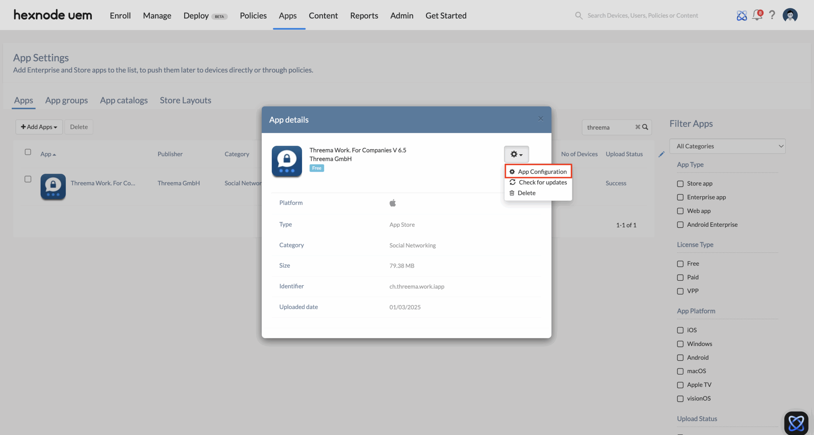Open the notifications bell icon
Screen dimensions: 814x435
coord(757,15)
